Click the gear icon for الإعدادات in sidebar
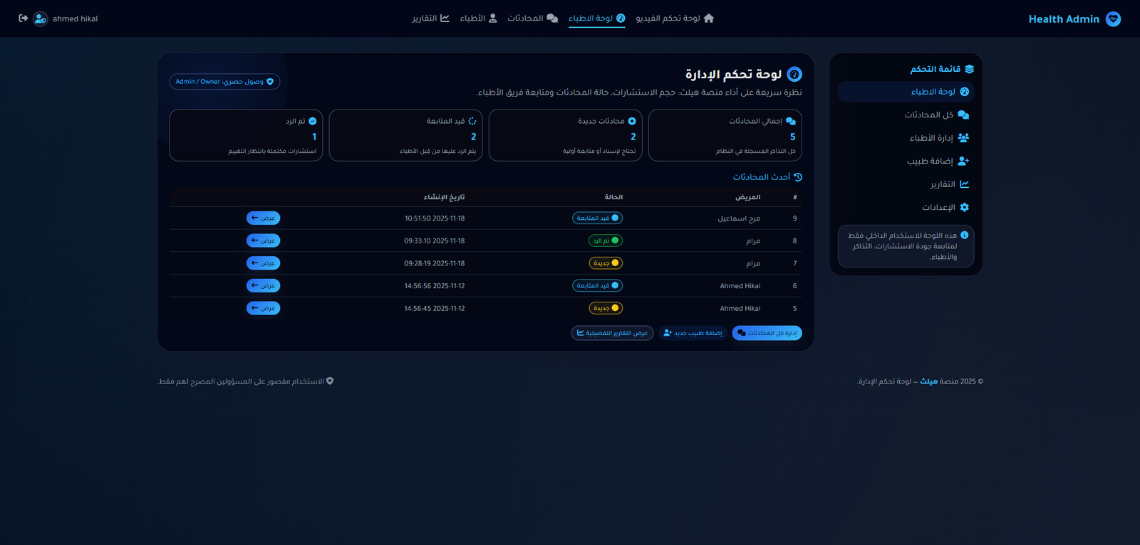This screenshot has width=1140, height=545. tap(964, 207)
